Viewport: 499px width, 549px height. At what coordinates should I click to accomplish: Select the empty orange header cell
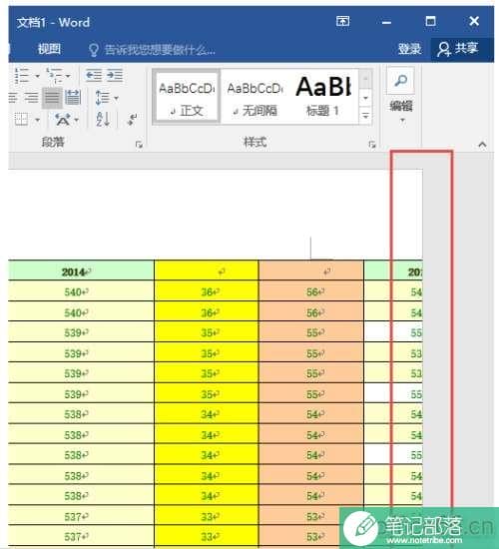311,271
